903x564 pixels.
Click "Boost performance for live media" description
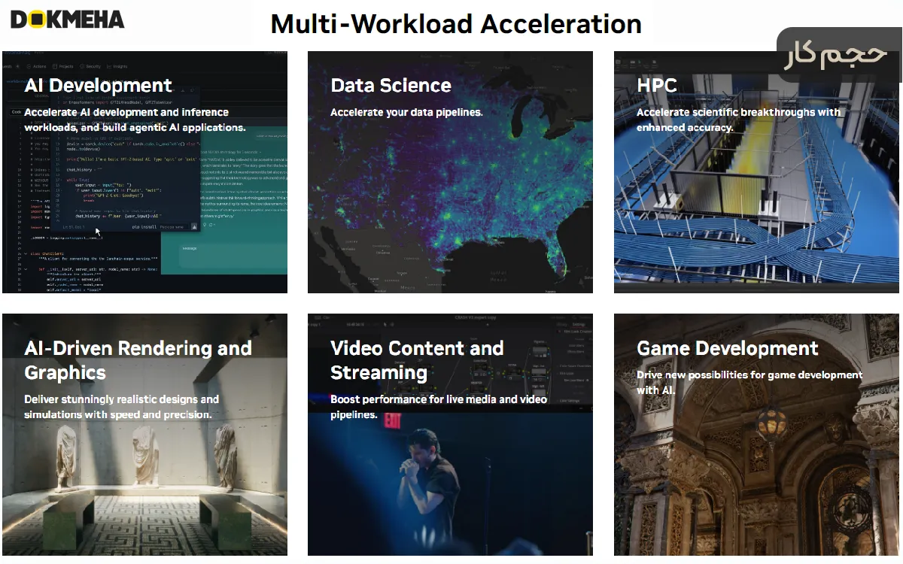pos(438,399)
